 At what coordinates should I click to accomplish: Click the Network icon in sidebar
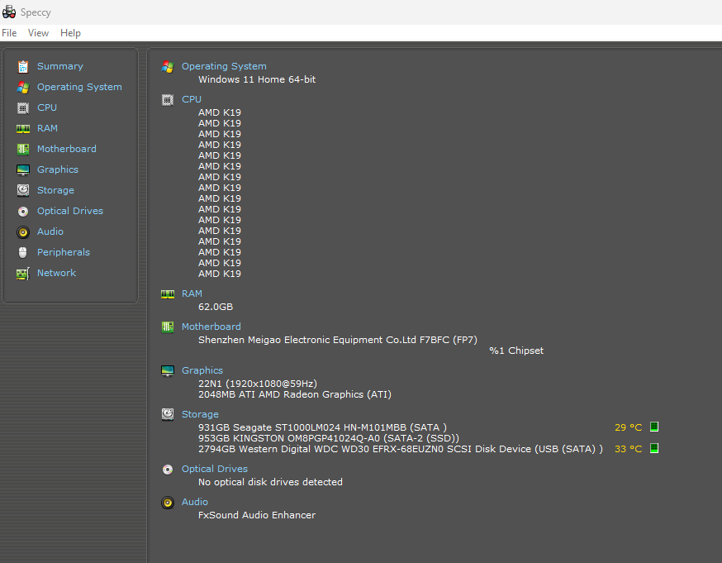point(22,273)
